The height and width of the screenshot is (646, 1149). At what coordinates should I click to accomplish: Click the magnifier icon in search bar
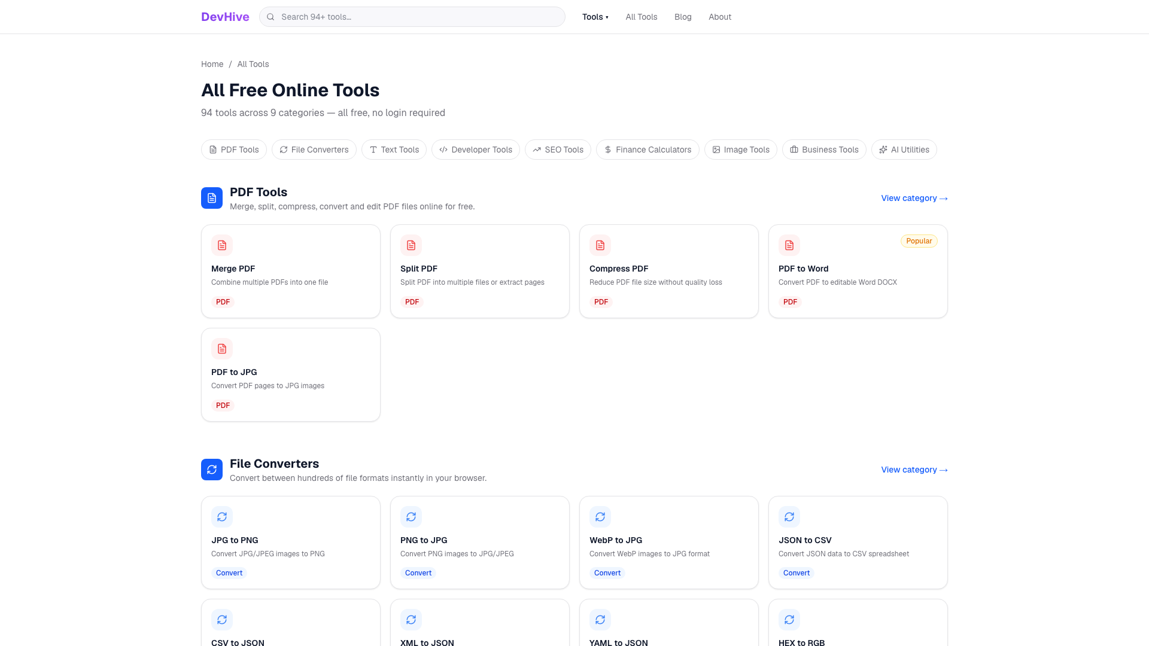tap(270, 17)
